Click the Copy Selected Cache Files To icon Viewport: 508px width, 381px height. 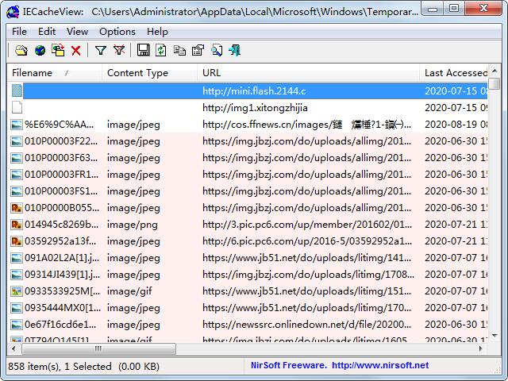click(58, 51)
